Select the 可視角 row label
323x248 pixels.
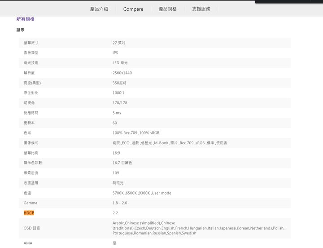click(x=29, y=103)
